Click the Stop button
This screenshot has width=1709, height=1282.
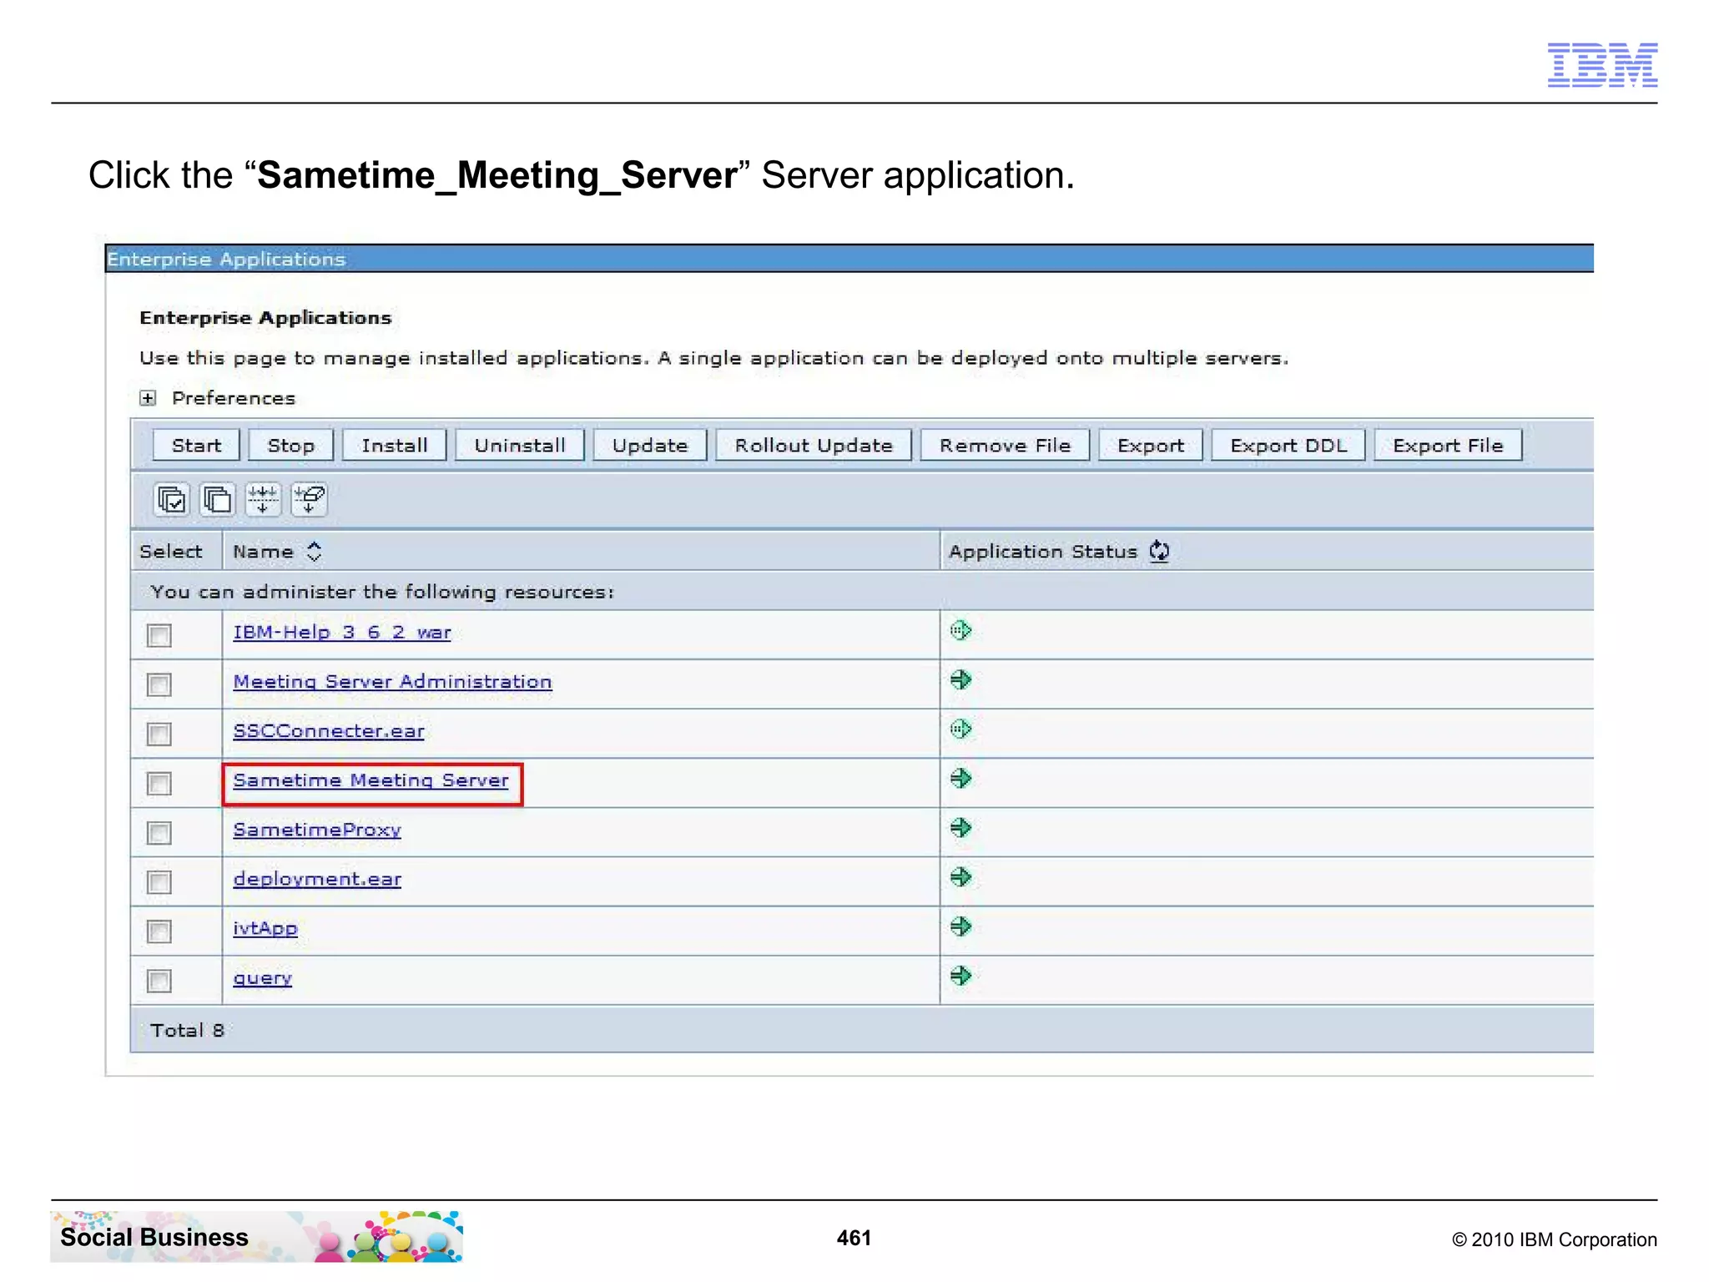tap(291, 446)
